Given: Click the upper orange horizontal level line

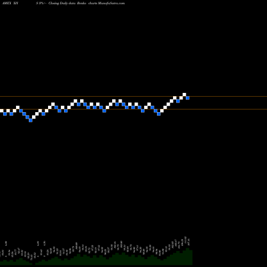Looking at the screenshot, I should 133,96.
